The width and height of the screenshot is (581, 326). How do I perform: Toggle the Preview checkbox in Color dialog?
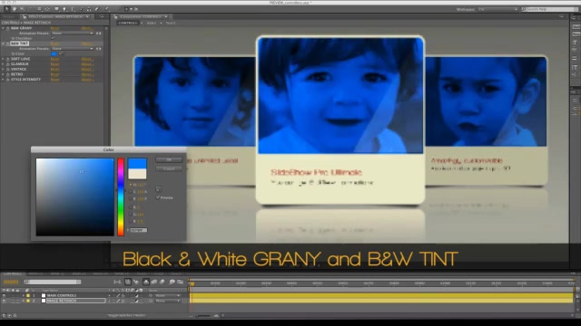(x=158, y=197)
